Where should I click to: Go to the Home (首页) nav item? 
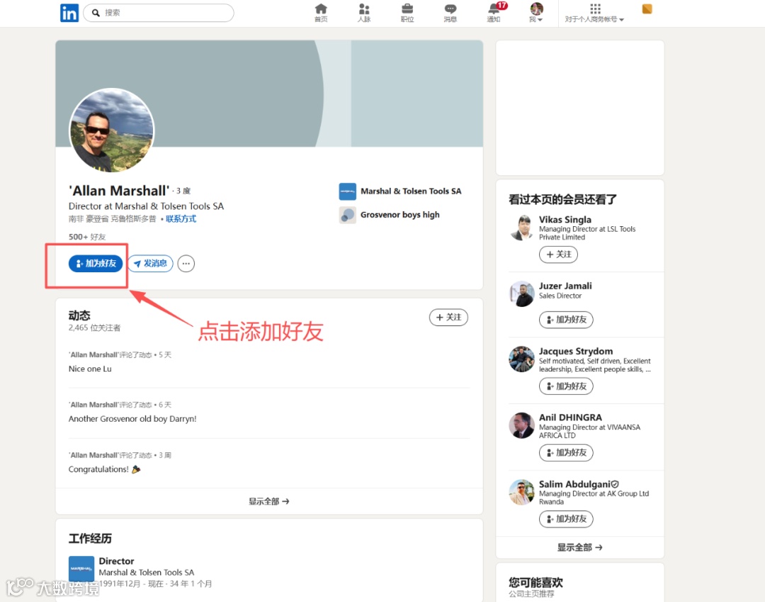321,13
